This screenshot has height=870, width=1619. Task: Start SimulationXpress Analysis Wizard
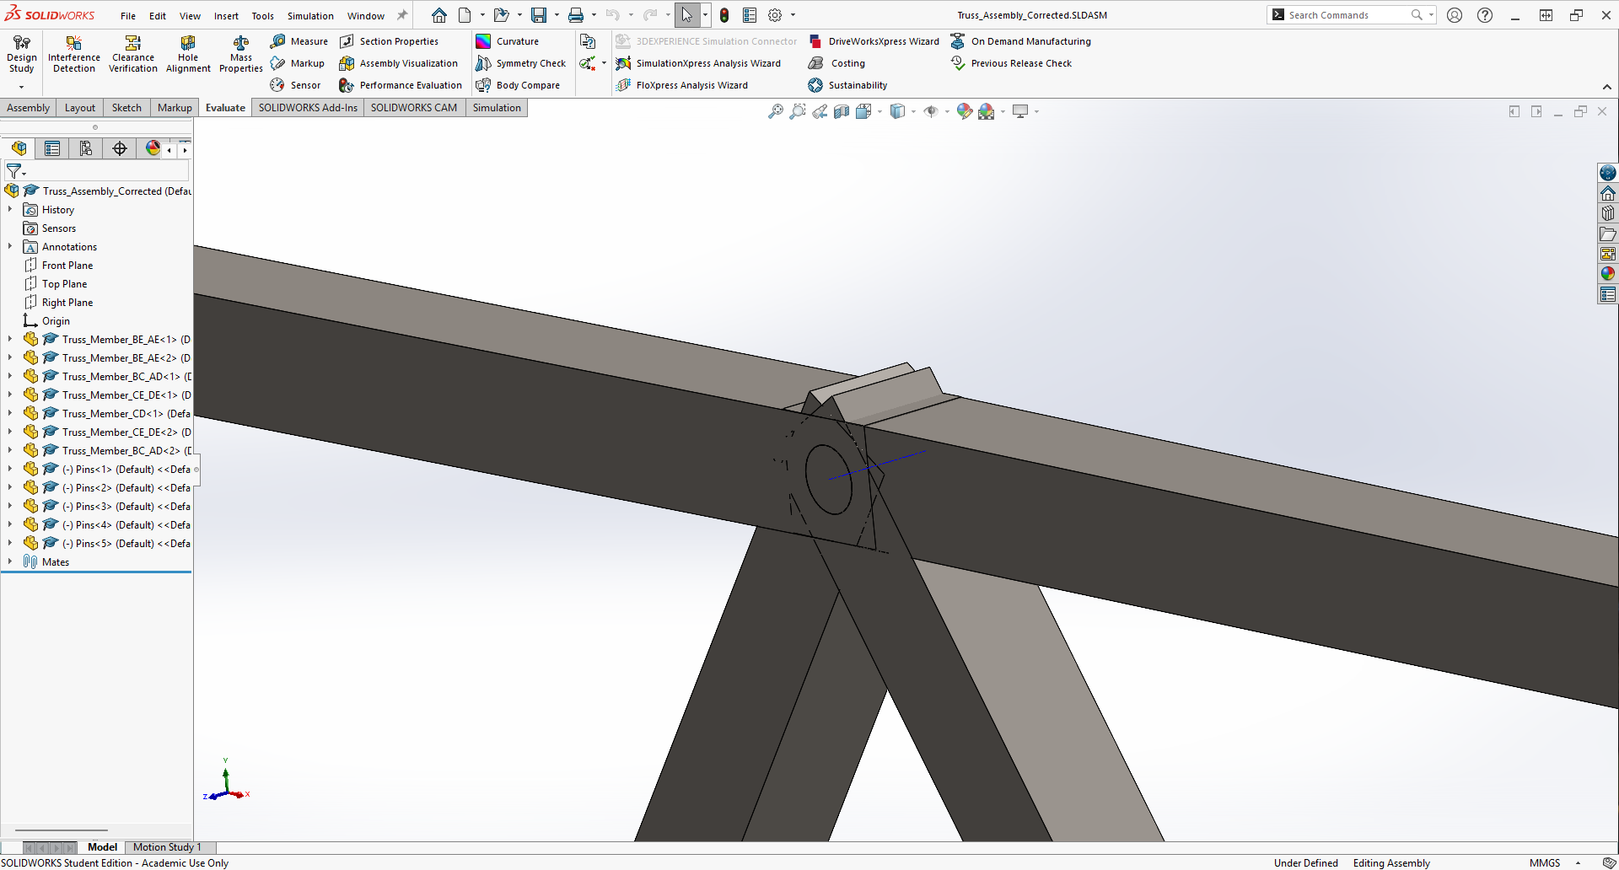click(x=698, y=63)
